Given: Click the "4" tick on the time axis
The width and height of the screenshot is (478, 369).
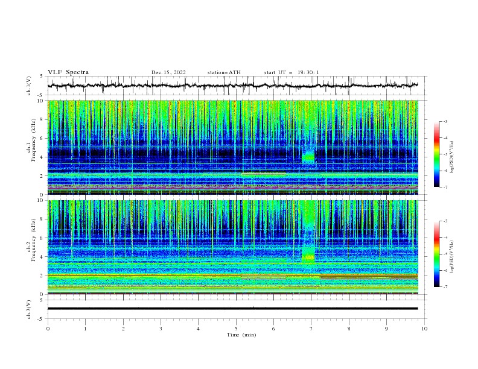Looking at the screenshot, I should 198,329.
